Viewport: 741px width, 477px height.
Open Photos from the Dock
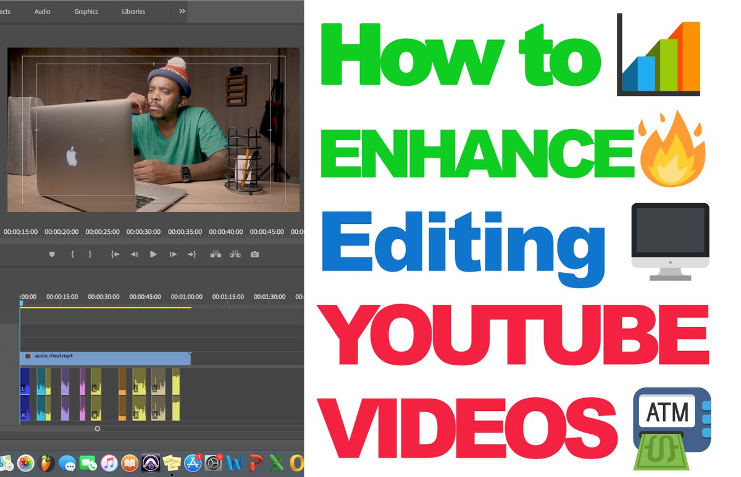pyautogui.click(x=25, y=463)
